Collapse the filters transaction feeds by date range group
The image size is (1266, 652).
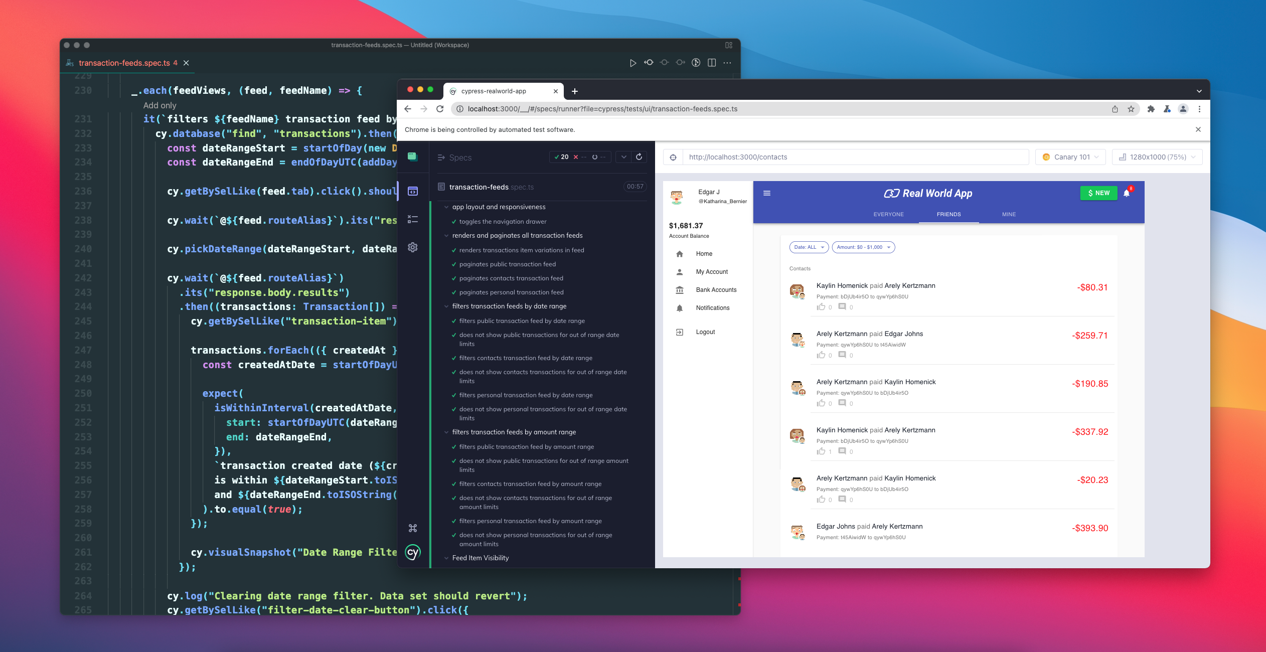click(447, 306)
